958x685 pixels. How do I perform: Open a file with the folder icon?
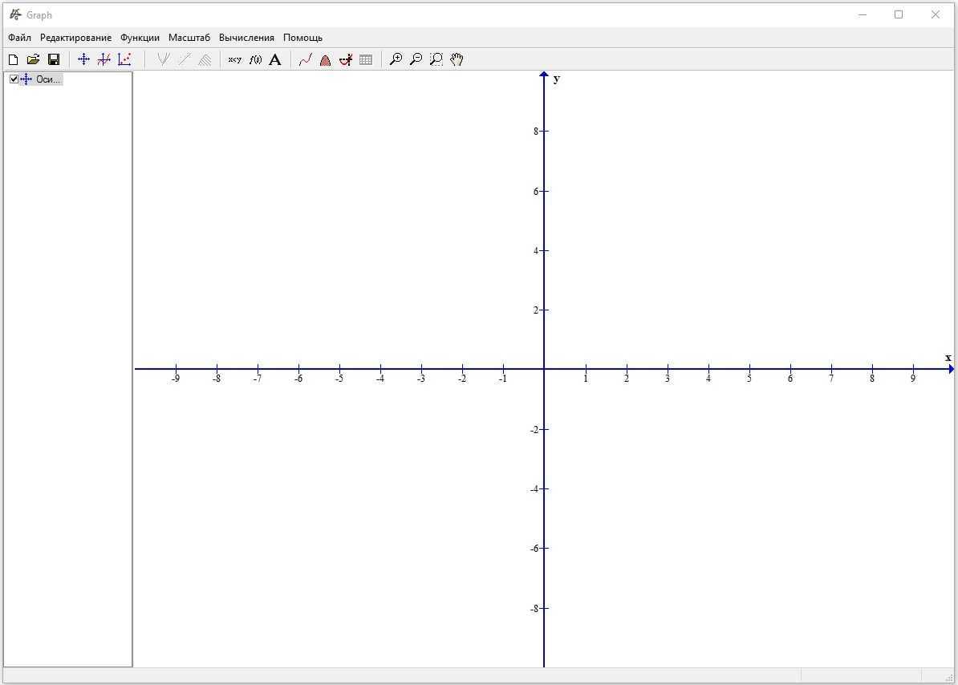pyautogui.click(x=33, y=59)
